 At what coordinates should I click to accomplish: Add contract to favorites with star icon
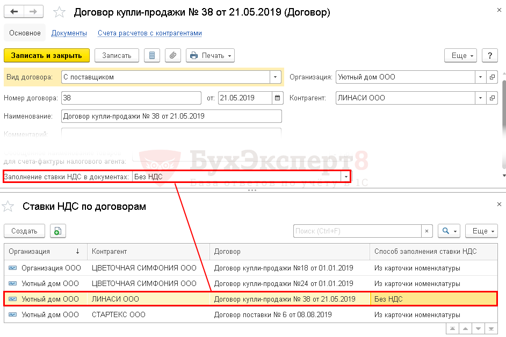click(x=61, y=12)
